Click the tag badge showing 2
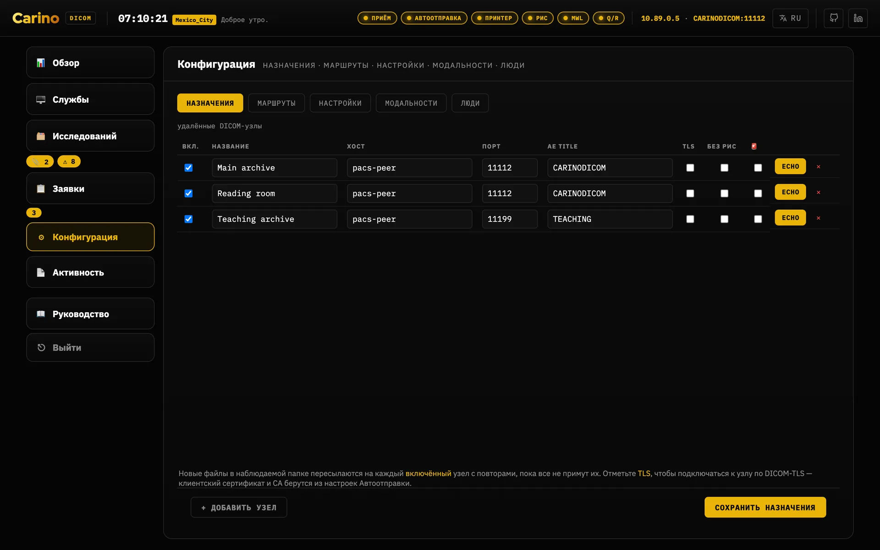Viewport: 880px width, 550px height. (x=40, y=161)
